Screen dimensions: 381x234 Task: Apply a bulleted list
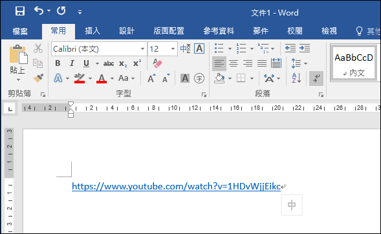pyautogui.click(x=219, y=48)
